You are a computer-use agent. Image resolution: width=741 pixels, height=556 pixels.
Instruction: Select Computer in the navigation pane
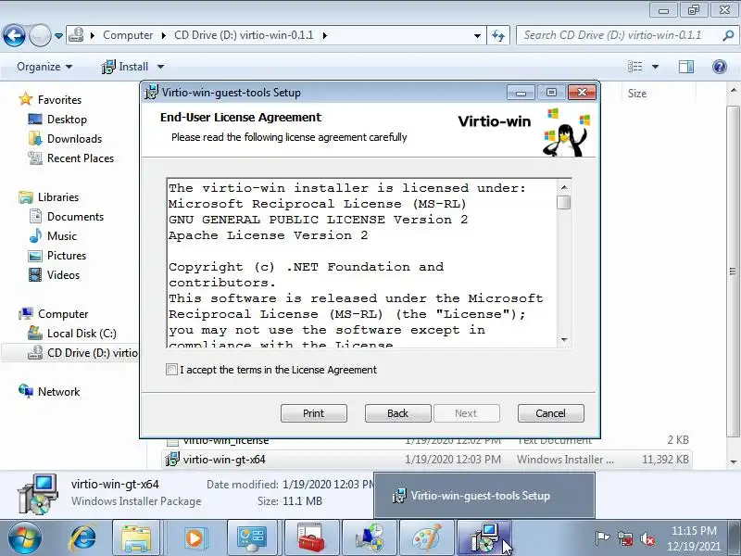point(63,313)
